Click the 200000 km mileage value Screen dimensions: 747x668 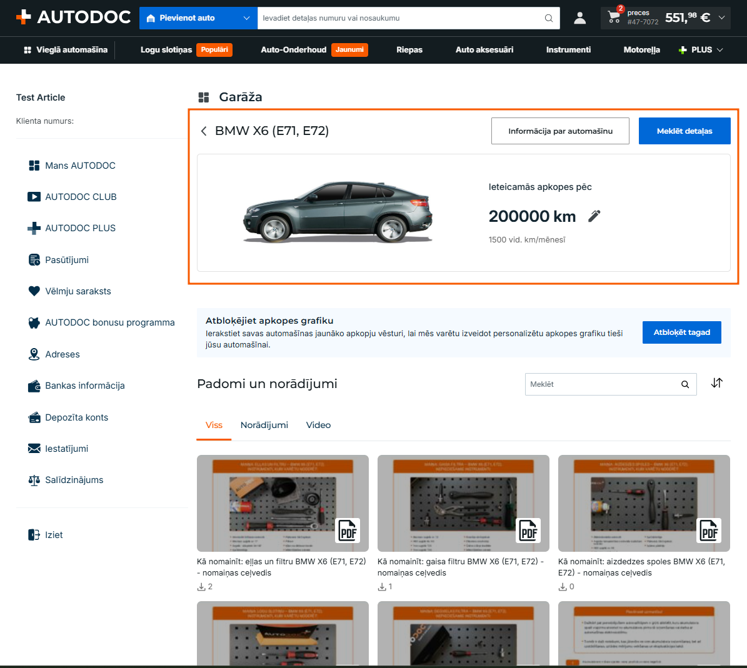532,216
